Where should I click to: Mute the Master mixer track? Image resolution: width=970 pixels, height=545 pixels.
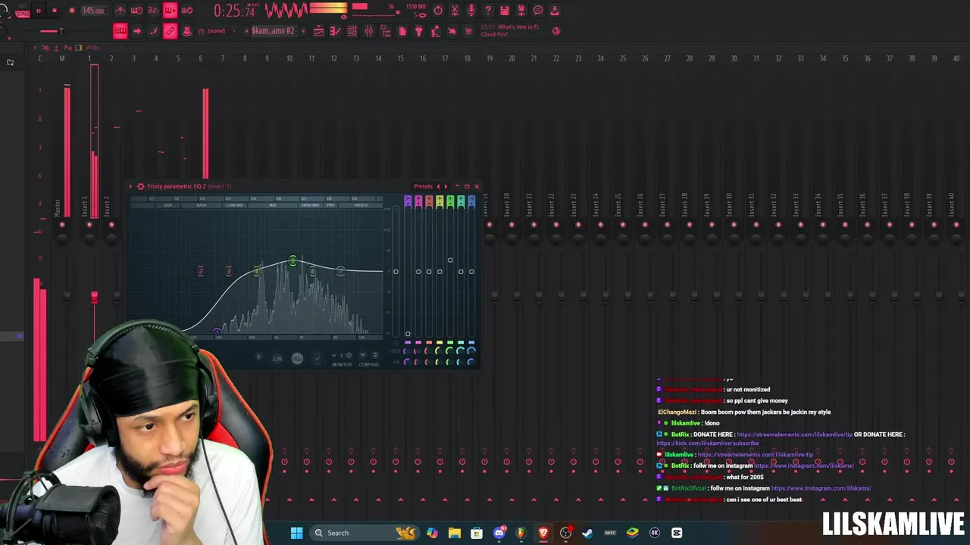click(62, 225)
